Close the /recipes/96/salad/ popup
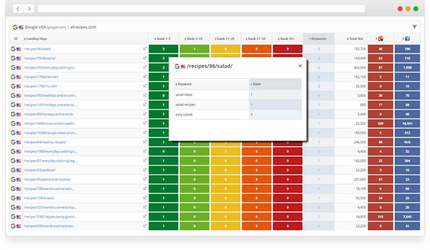The height and width of the screenshot is (250, 430). pyautogui.click(x=300, y=66)
